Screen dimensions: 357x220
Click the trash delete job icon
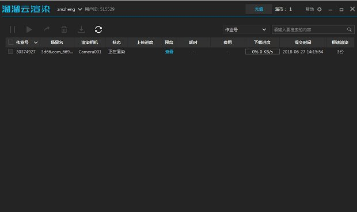(64, 29)
